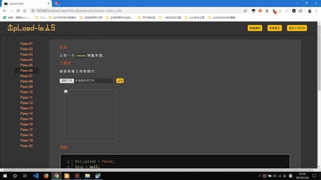Open Pass-05 in the sidebar
The image size is (321, 180).
[x=27, y=65]
